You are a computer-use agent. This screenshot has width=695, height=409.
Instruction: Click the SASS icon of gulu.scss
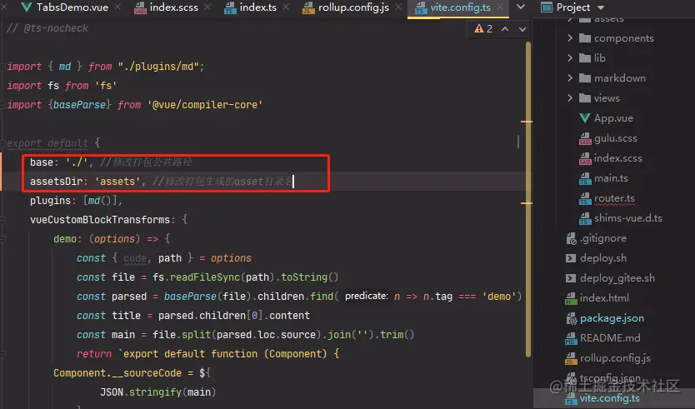point(585,139)
